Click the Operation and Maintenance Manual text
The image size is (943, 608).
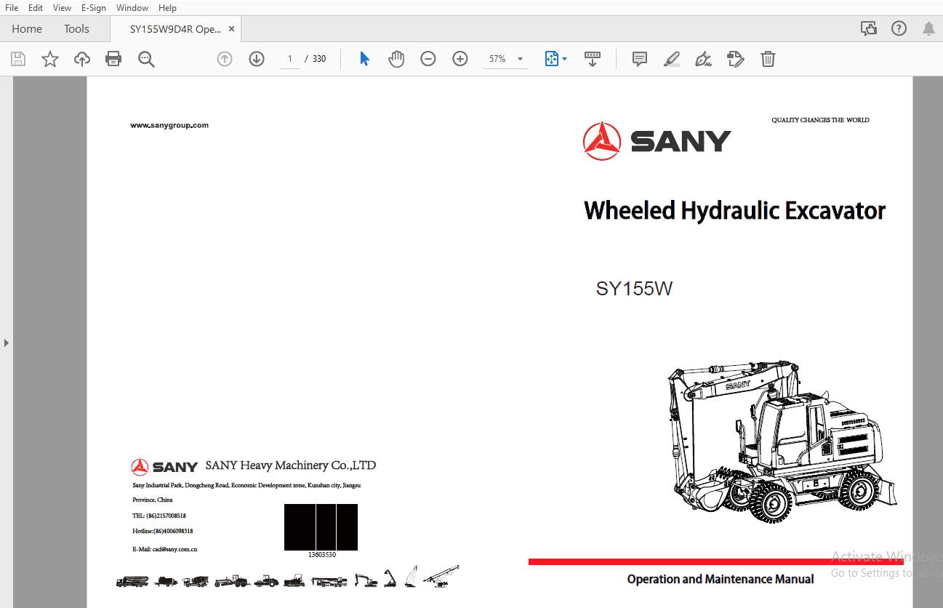coord(721,579)
